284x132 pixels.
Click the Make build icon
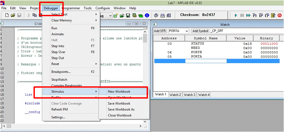[x=157, y=16]
